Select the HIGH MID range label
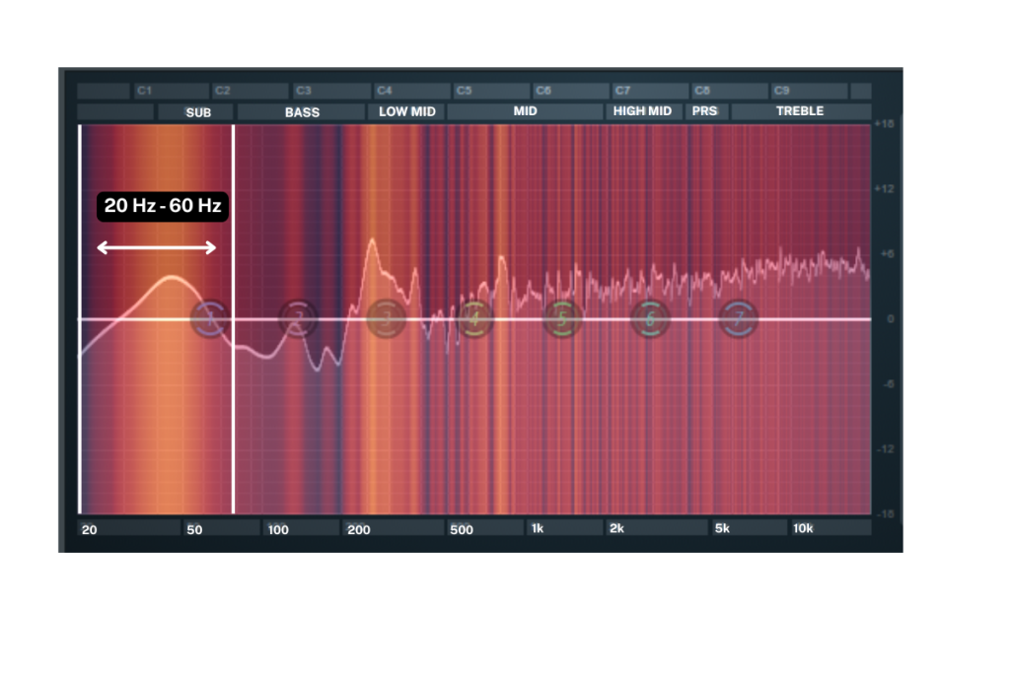Viewport: 1010px width, 673px height. pos(642,111)
